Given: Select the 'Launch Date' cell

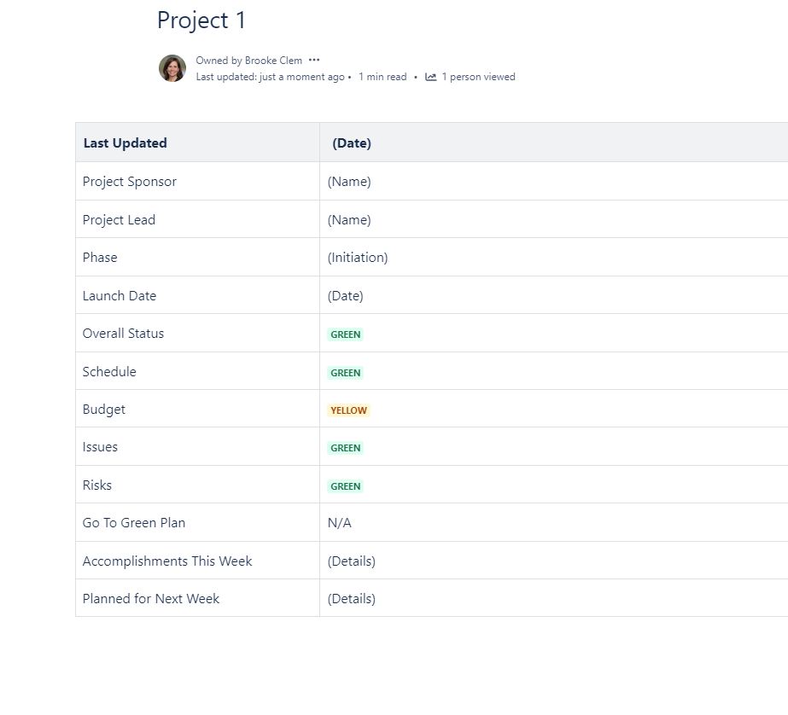Looking at the screenshot, I should [197, 295].
